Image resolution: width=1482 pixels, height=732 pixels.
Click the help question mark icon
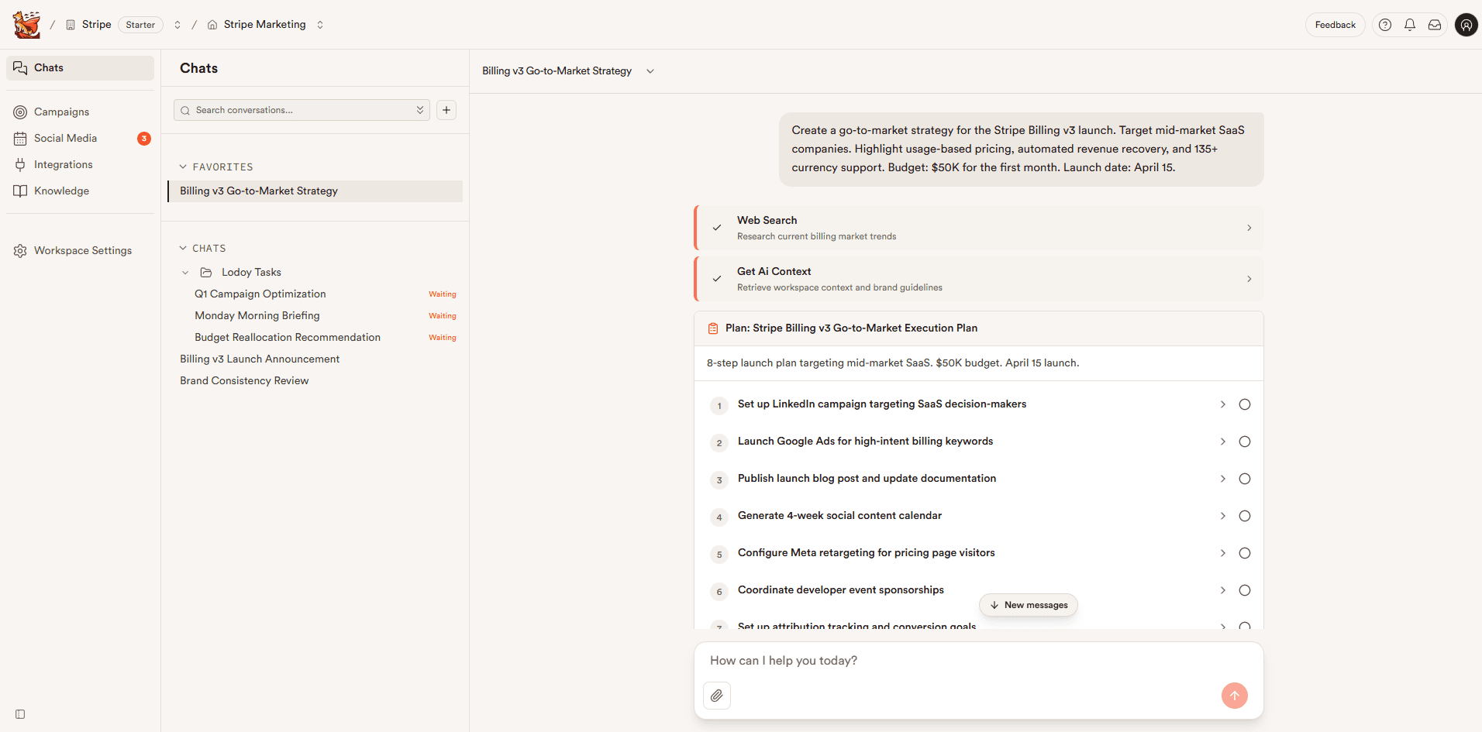1385,25
